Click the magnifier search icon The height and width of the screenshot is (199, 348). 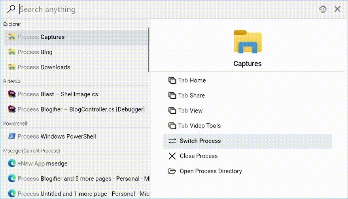coord(11,9)
